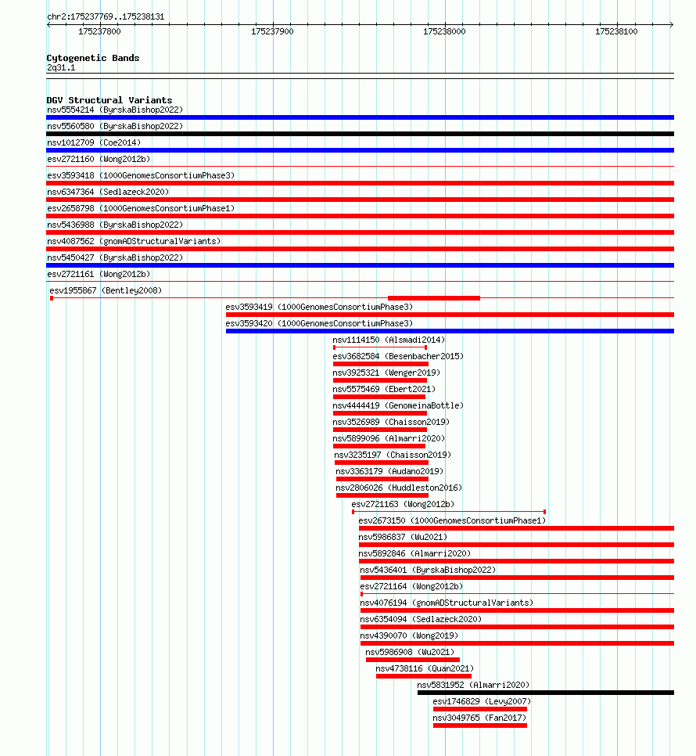Open esv3682584 (Besenbacher2015) label
This screenshot has height=756, width=696.
tap(398, 356)
